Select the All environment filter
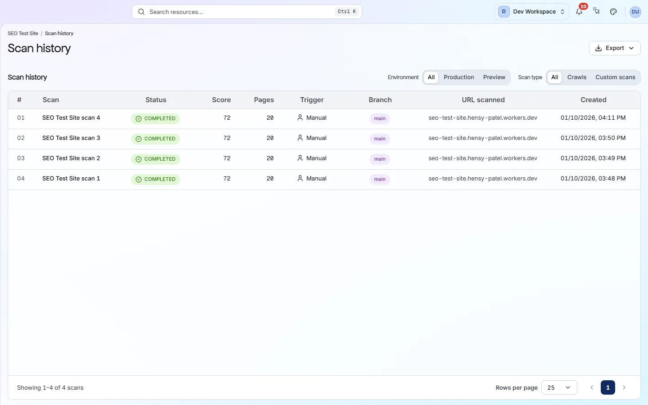This screenshot has width=648, height=405. pos(431,77)
